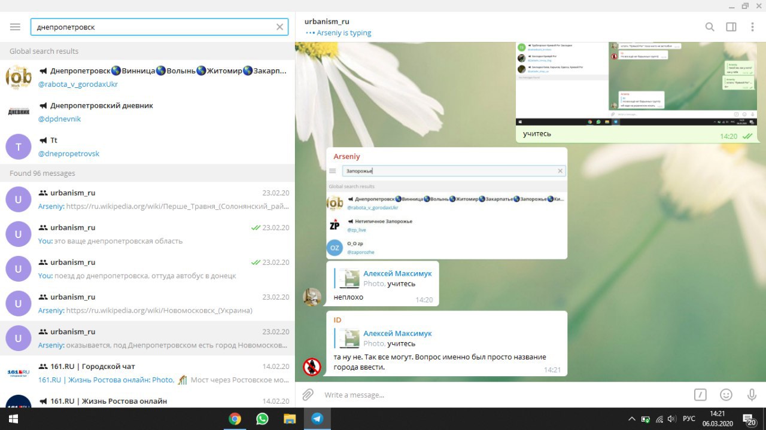This screenshot has height=430, width=766.
Task: Open the chat options three-dot menu
Action: (x=752, y=27)
